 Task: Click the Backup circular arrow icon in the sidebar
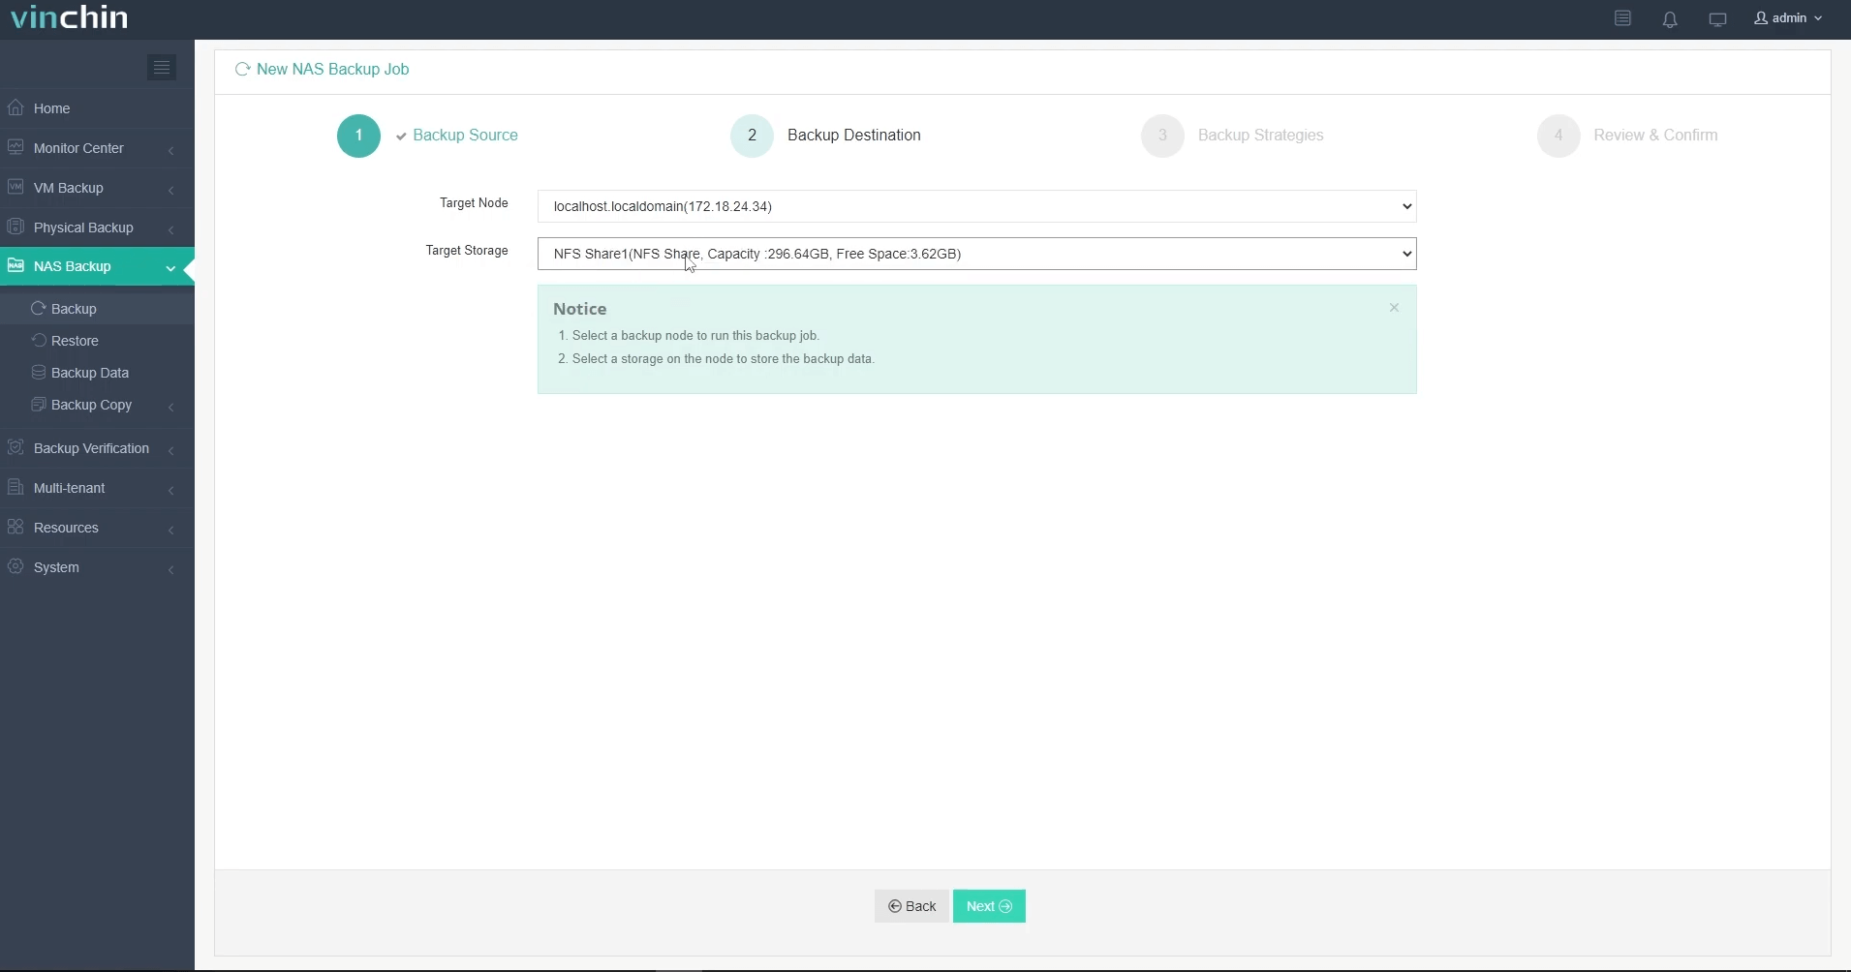click(x=39, y=308)
